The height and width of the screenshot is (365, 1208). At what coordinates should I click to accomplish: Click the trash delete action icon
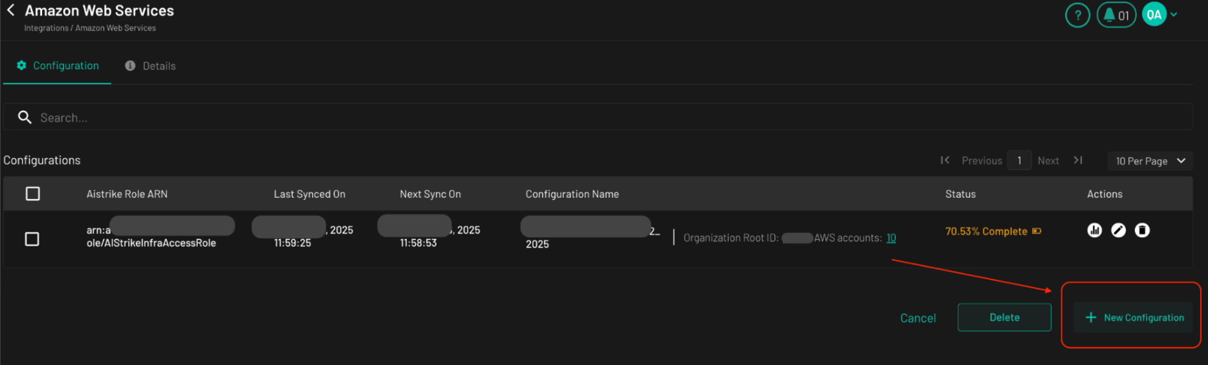point(1142,230)
